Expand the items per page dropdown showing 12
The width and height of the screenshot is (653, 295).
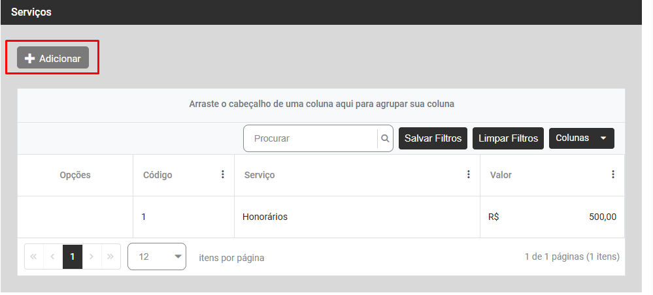point(157,256)
